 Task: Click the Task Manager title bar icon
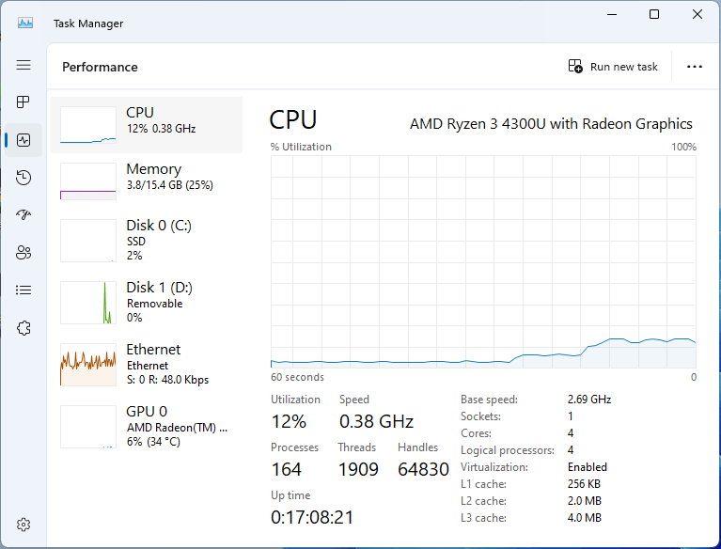[25, 23]
